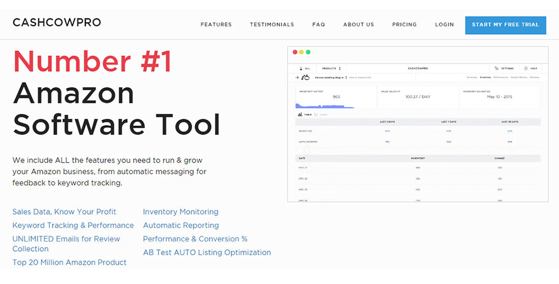Viewport: 559px width, 284px height.
Task: Open Sales Data, Know Your Profit link
Action: pyautogui.click(x=64, y=212)
